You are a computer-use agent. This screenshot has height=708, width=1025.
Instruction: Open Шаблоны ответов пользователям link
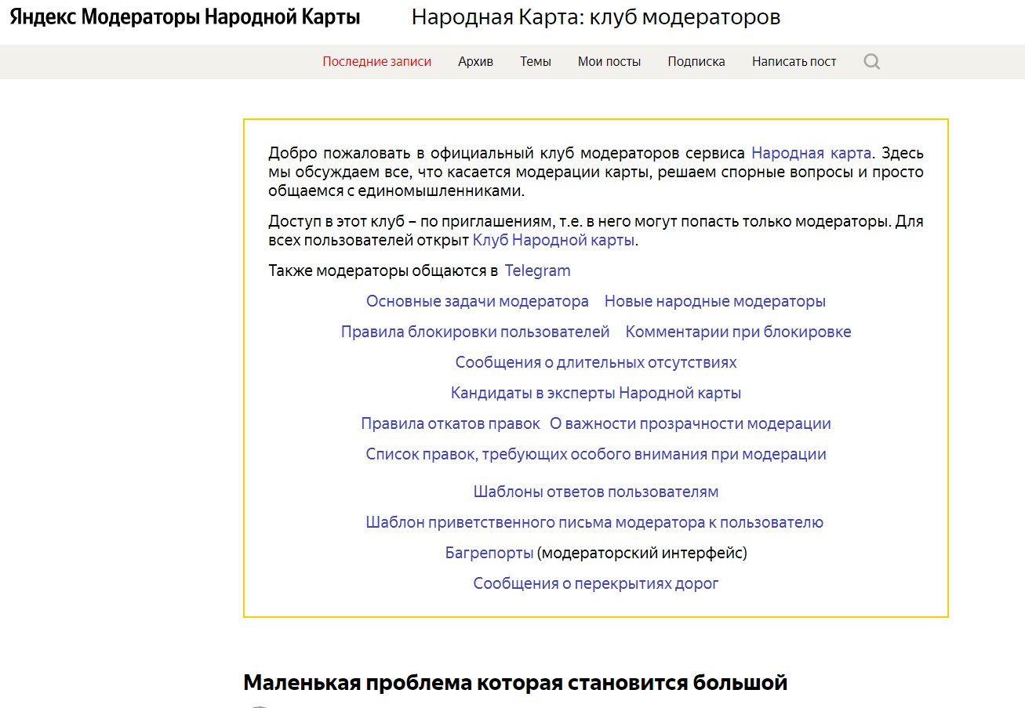[x=596, y=492]
